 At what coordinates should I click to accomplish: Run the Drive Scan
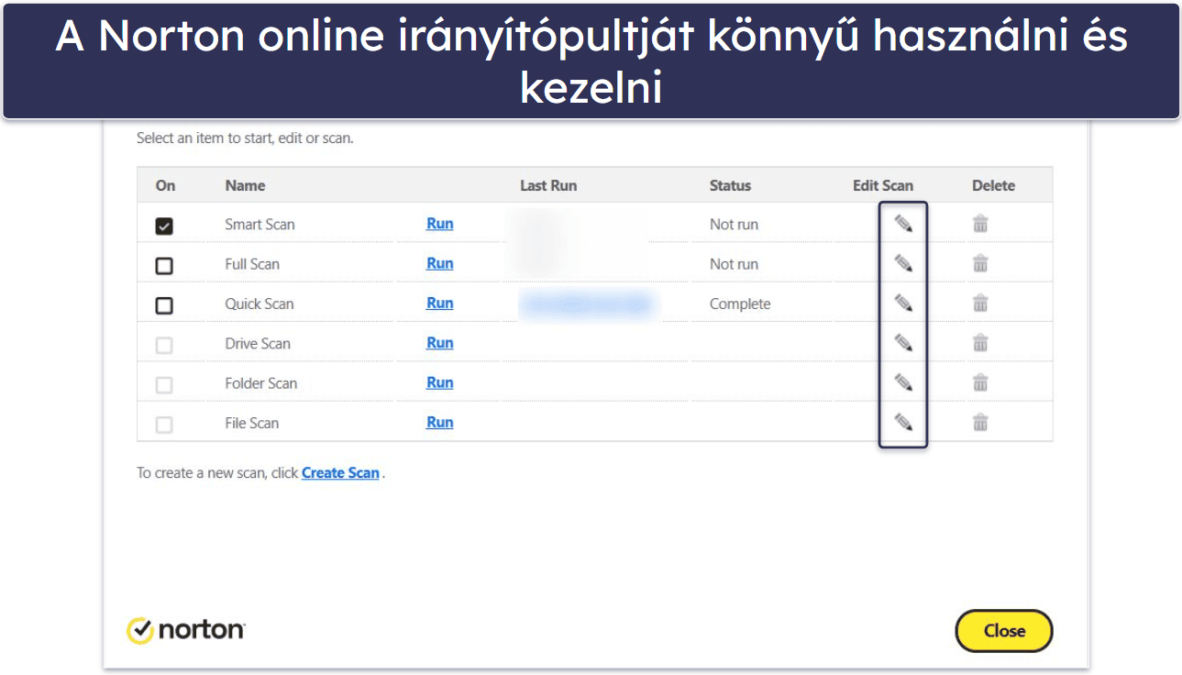pos(440,343)
